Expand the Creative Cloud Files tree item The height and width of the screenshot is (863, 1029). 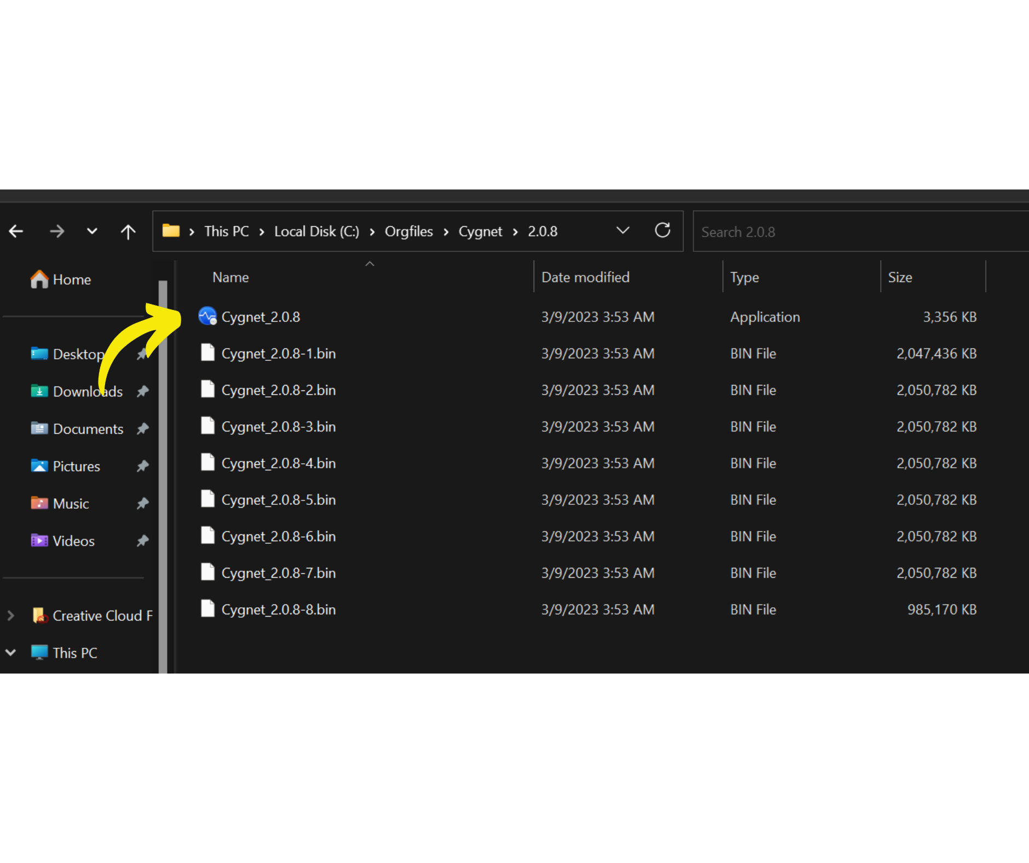coord(10,615)
